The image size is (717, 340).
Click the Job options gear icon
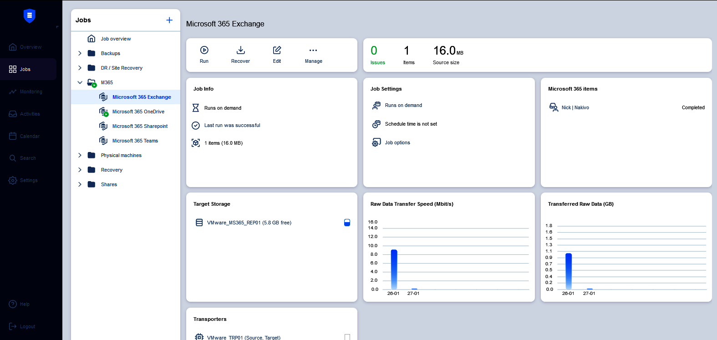pyautogui.click(x=376, y=142)
